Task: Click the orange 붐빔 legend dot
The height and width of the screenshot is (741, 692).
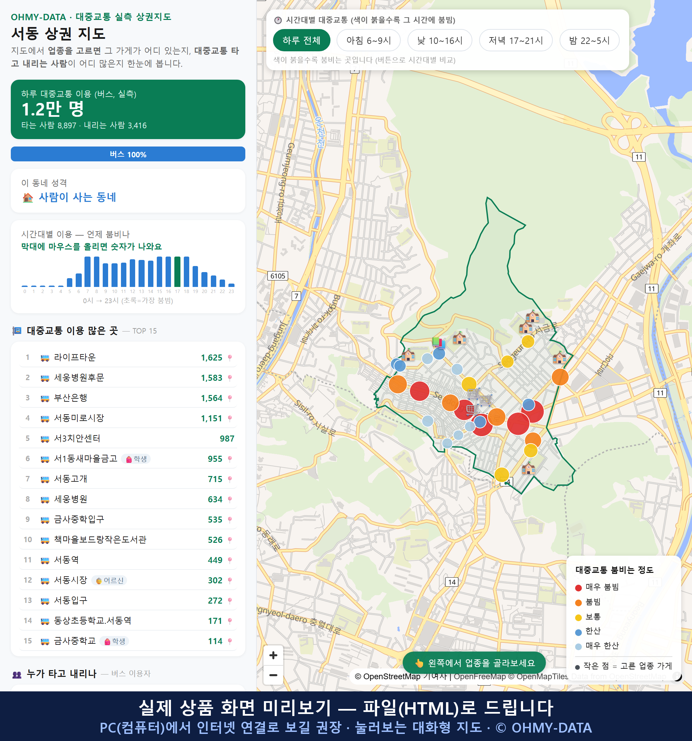Action: click(578, 603)
